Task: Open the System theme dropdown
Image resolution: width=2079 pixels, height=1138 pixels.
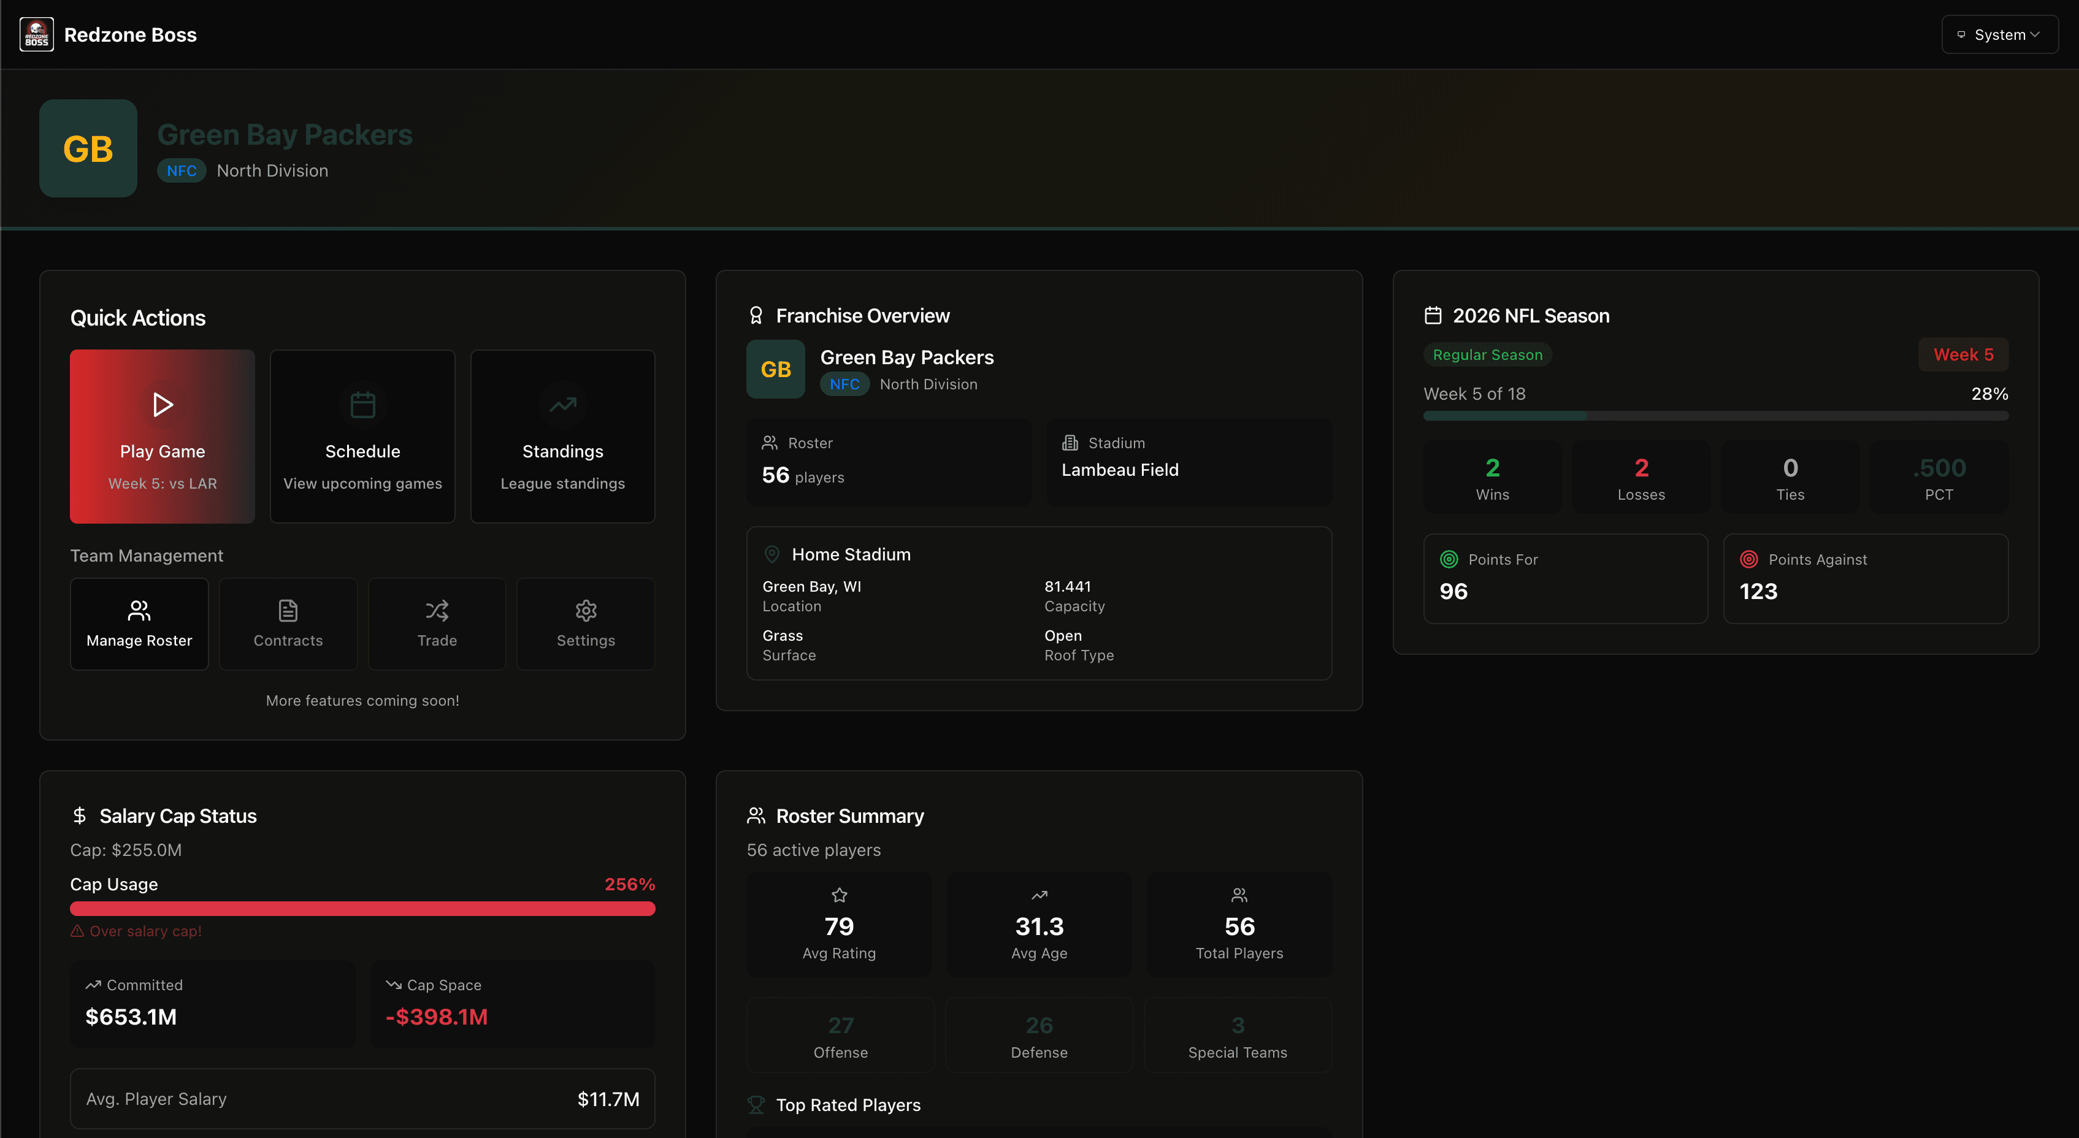Action: 1999,35
